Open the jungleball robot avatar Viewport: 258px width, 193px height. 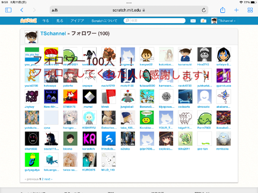point(128,96)
